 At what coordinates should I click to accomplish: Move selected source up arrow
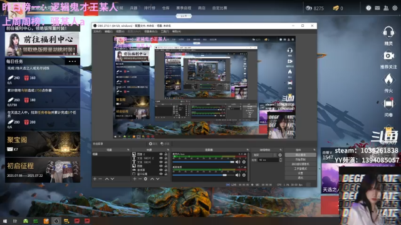(x=152, y=179)
